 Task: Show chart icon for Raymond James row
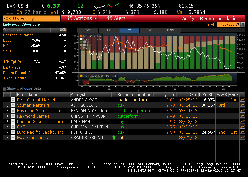click(x=242, y=116)
